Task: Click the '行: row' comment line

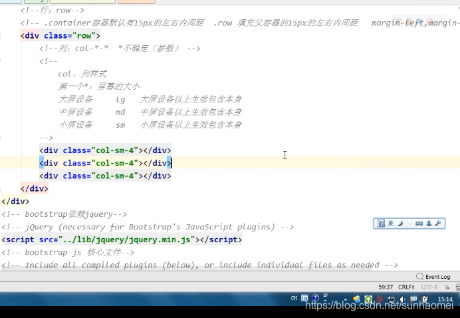Action: coord(53,10)
